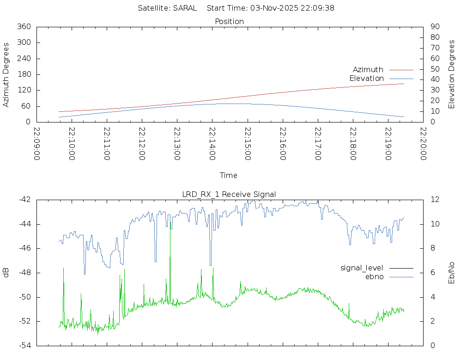Click the blue ebno legend line sample
Image resolution: width=473 pixels, height=355 pixels.
pyautogui.click(x=401, y=277)
